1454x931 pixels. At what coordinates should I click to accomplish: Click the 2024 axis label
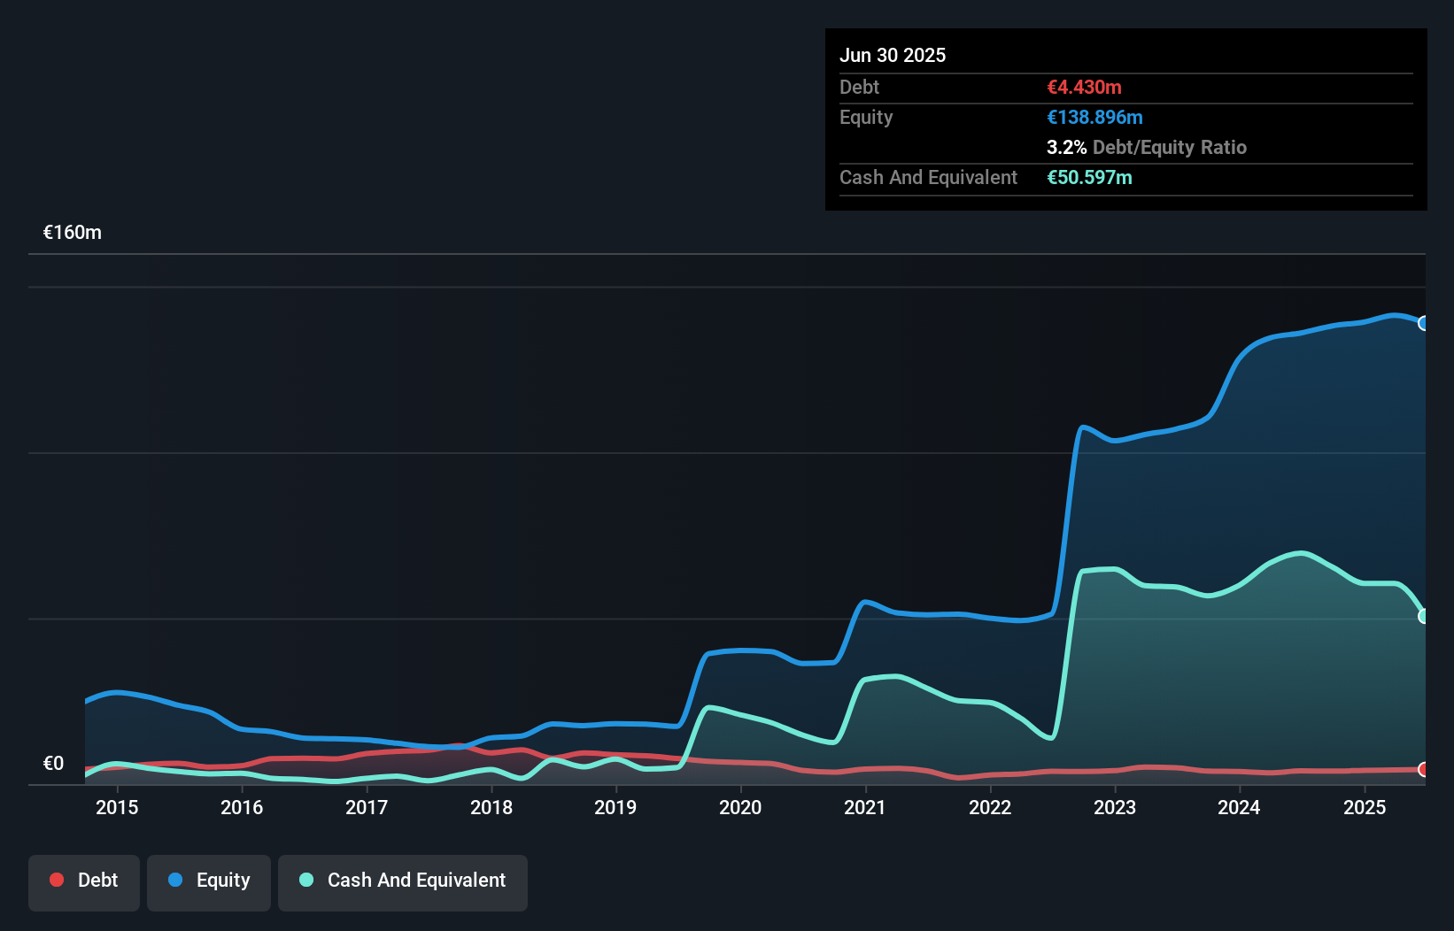[1239, 807]
